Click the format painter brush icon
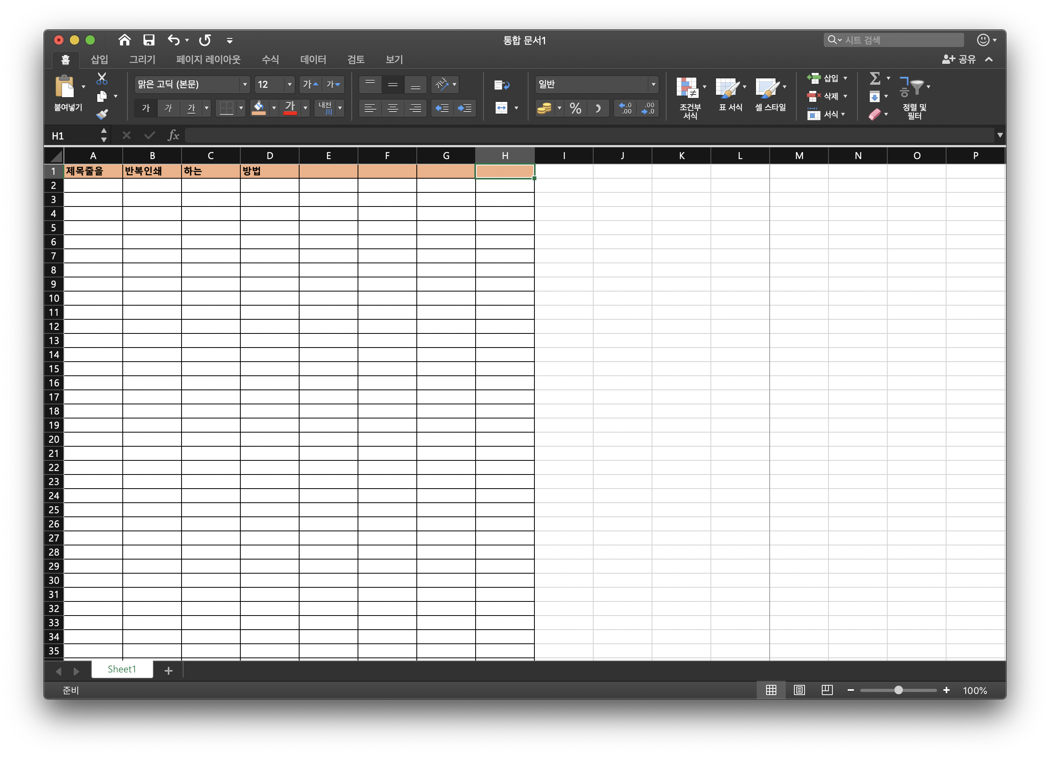The width and height of the screenshot is (1050, 757). click(x=102, y=114)
